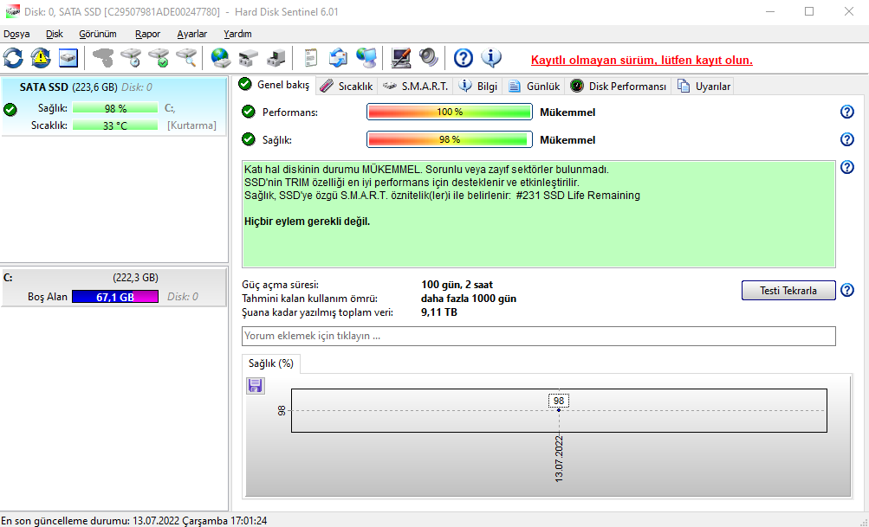Click the globe with monitor icon
The height and width of the screenshot is (527, 869).
coord(366,58)
